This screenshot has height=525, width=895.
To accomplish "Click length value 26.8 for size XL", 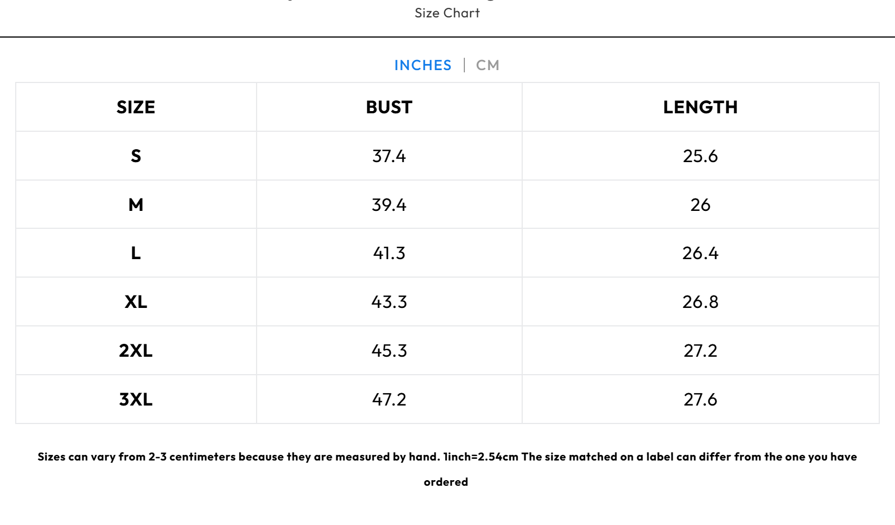I will [700, 302].
